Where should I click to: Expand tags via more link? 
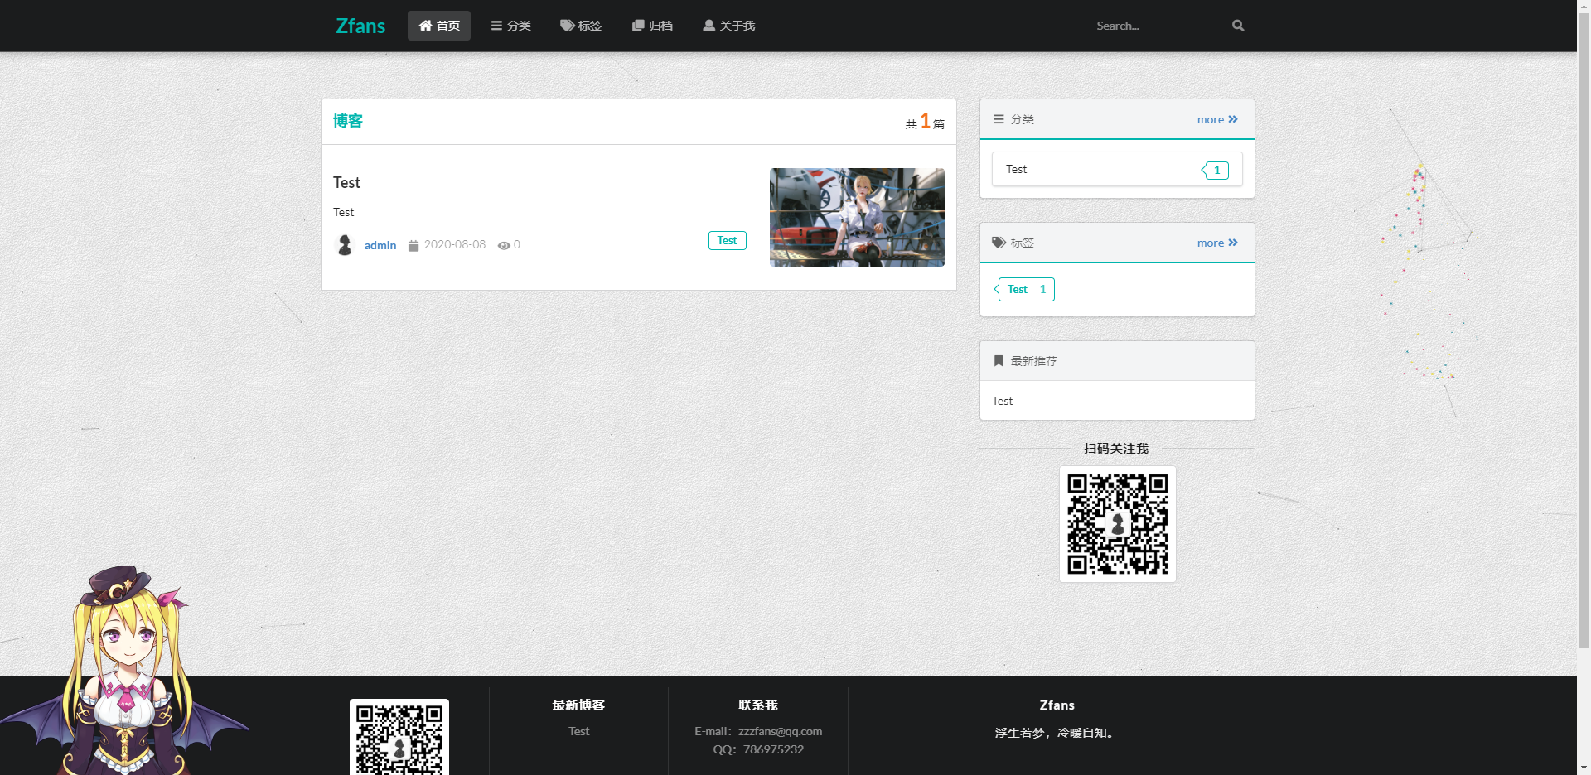pos(1216,243)
